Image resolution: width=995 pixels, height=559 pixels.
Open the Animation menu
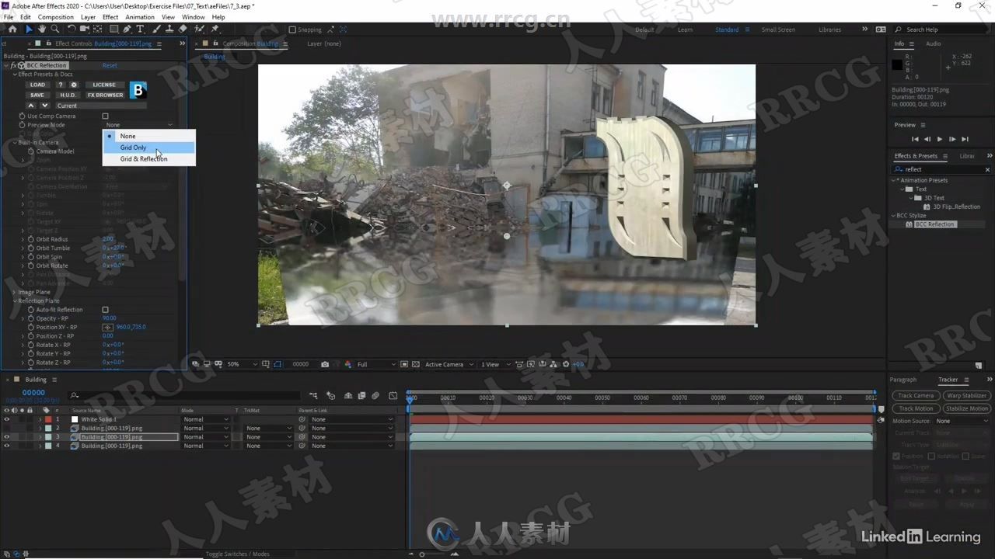tap(140, 17)
